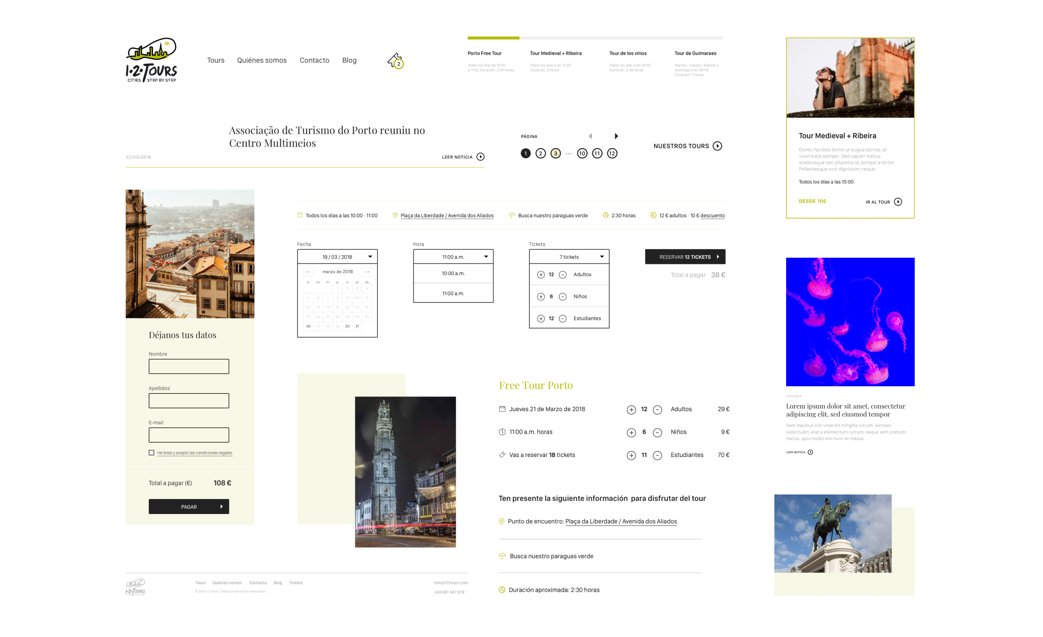The image size is (1043, 637).
Task: Open Contacto in the main navigation
Action: pyautogui.click(x=314, y=60)
